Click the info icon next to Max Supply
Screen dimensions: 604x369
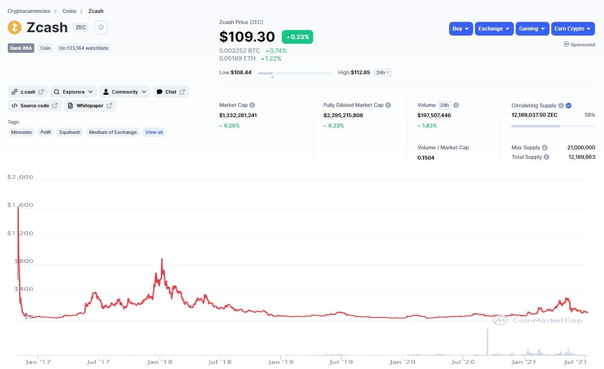coord(545,148)
